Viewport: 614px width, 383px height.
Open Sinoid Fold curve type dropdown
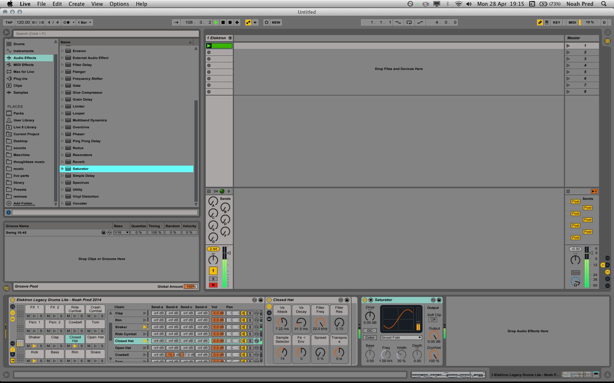[x=401, y=338]
